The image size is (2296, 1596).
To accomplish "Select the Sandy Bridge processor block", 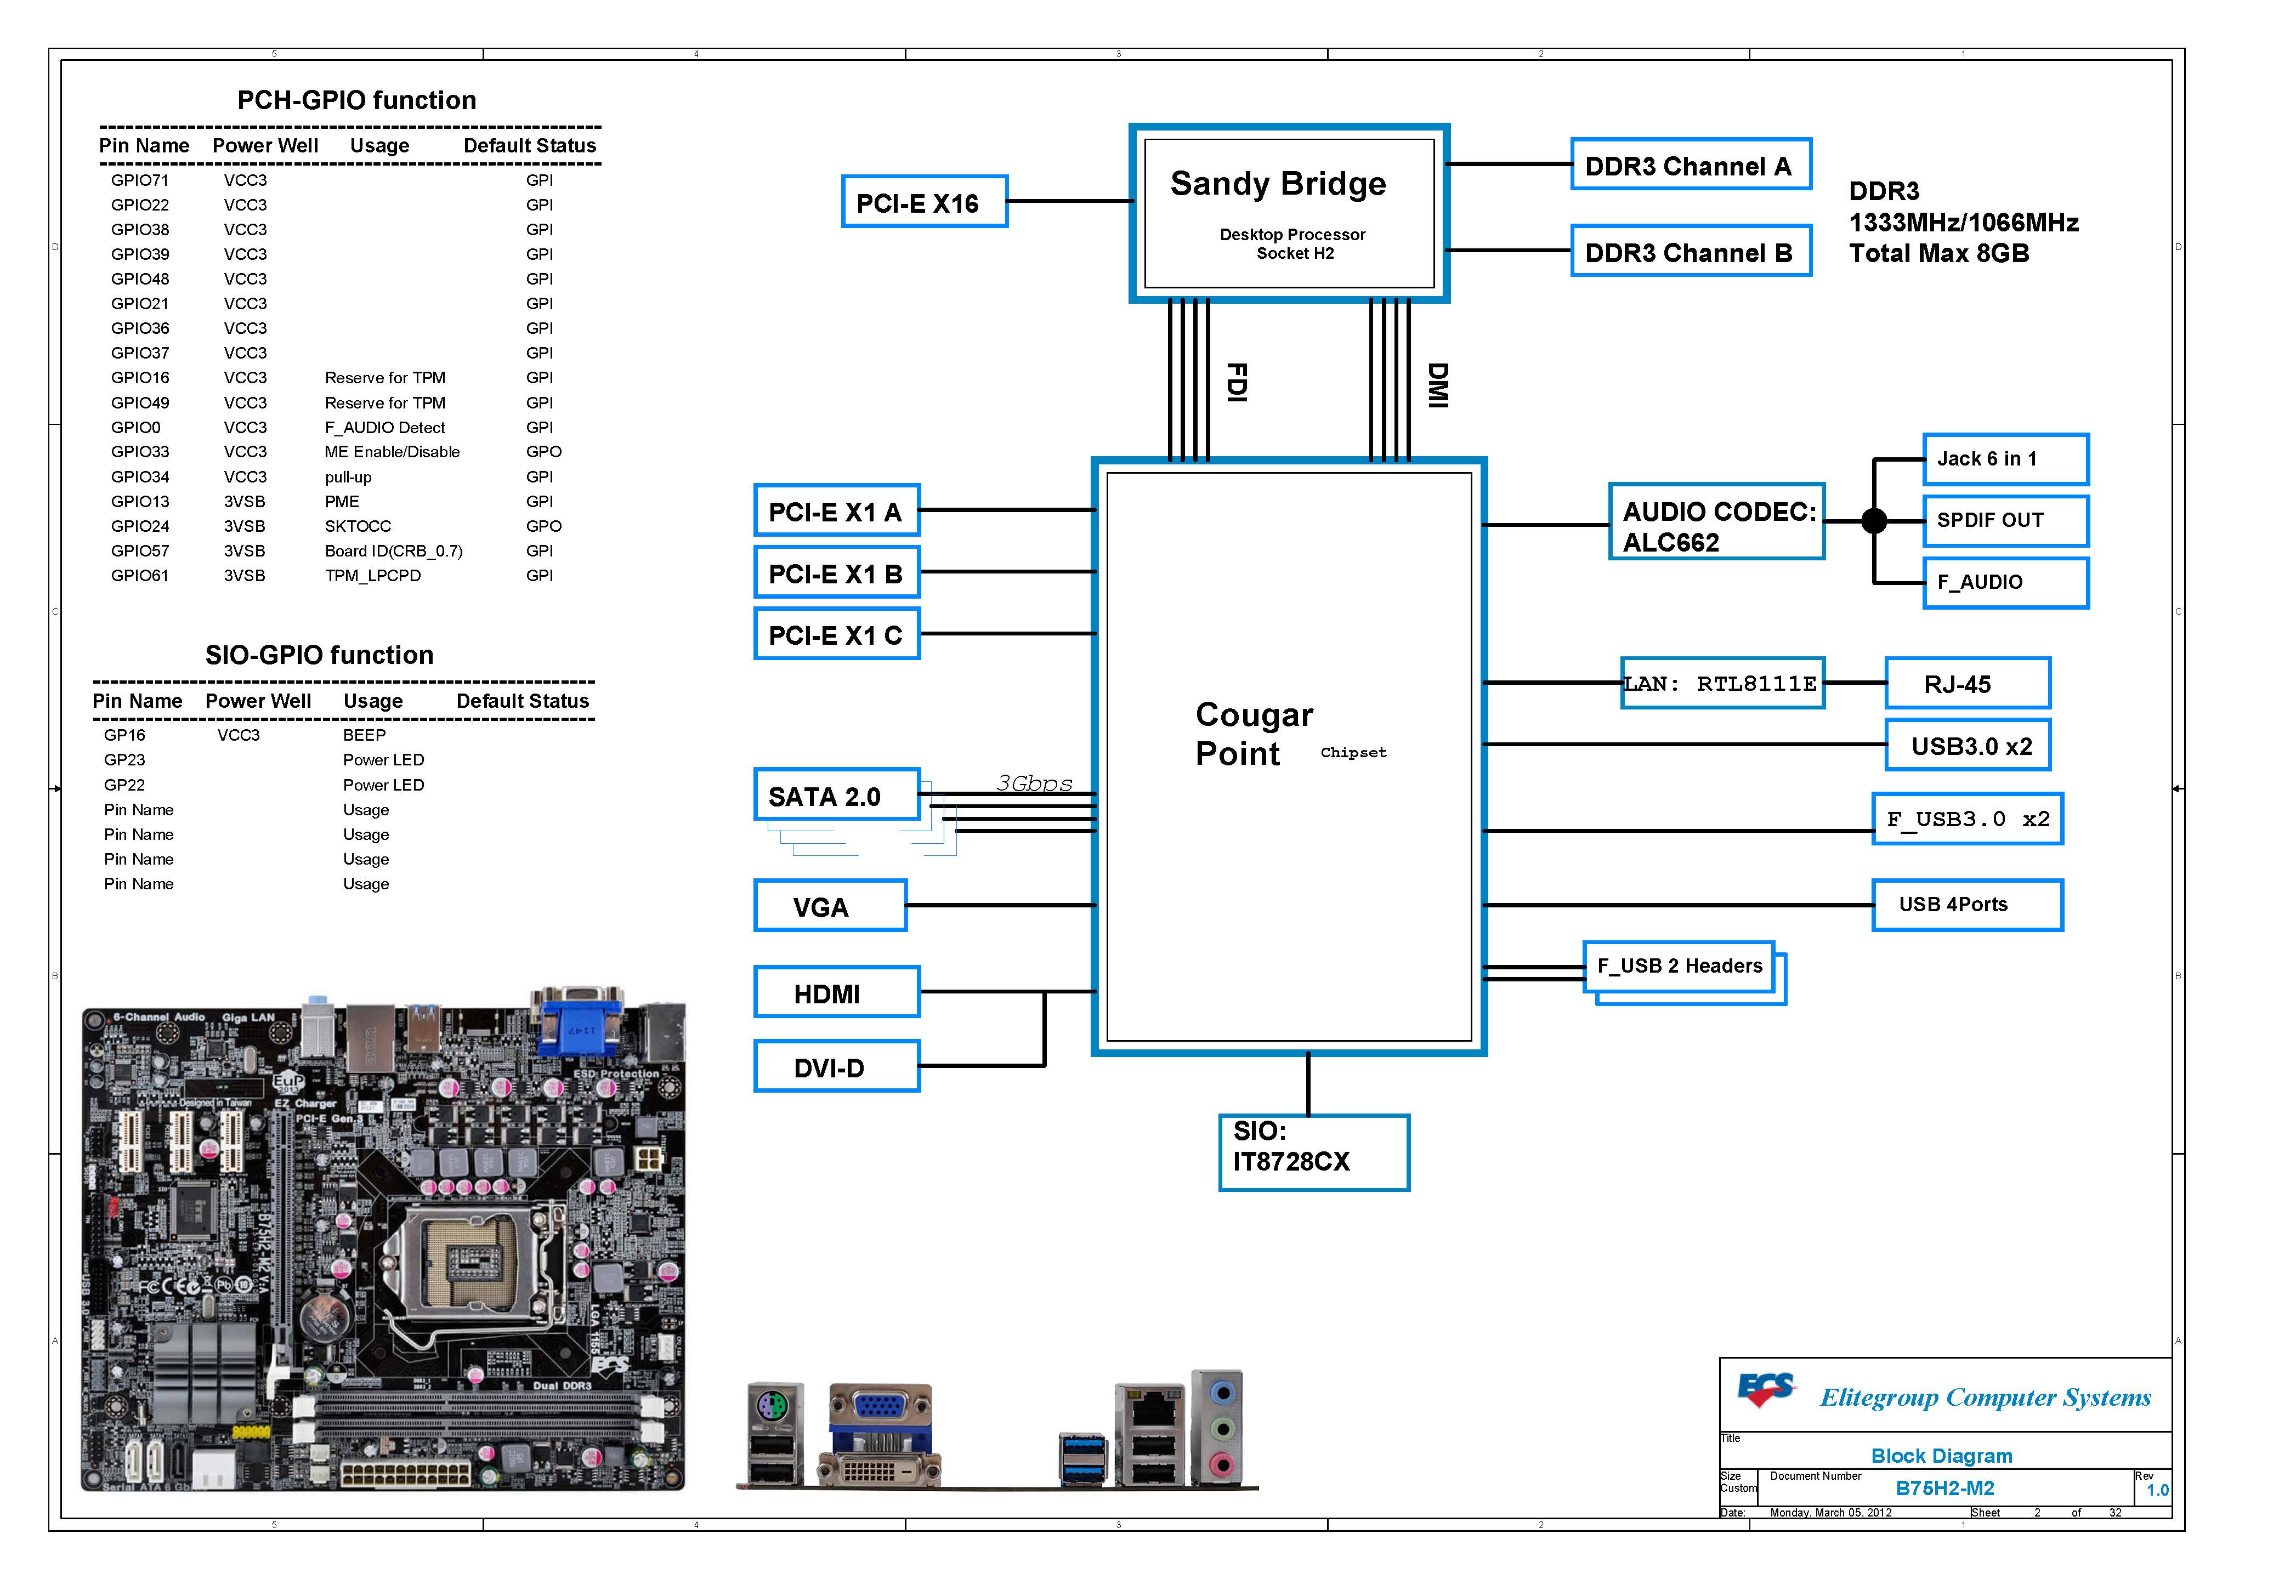I will click(x=1289, y=213).
